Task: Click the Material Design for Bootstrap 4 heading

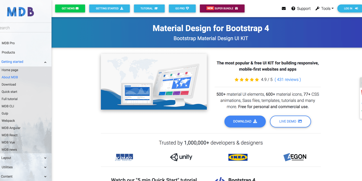Action: 211,28
